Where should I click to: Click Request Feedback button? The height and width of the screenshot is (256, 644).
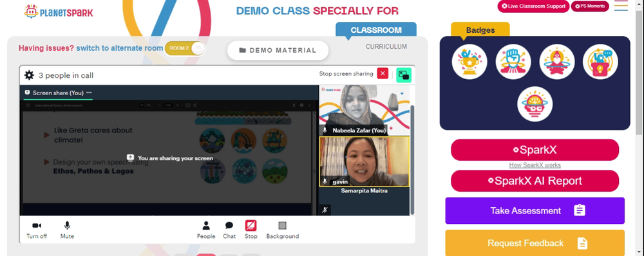[535, 243]
